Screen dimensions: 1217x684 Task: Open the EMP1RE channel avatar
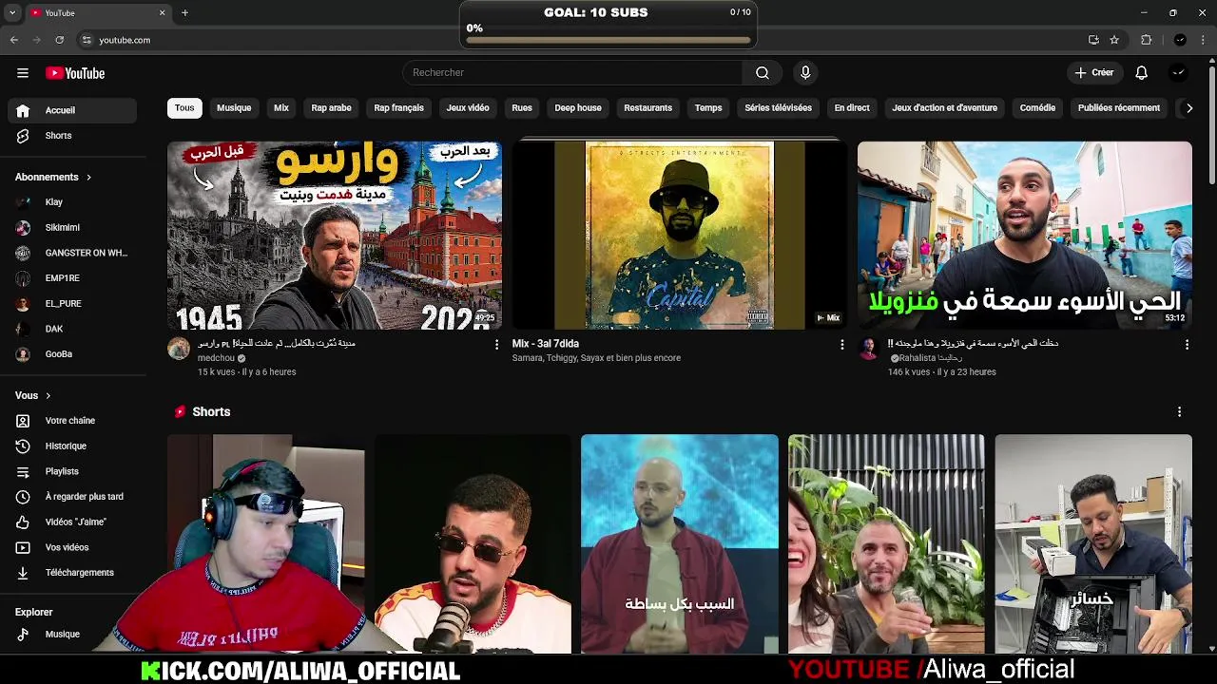(x=24, y=278)
